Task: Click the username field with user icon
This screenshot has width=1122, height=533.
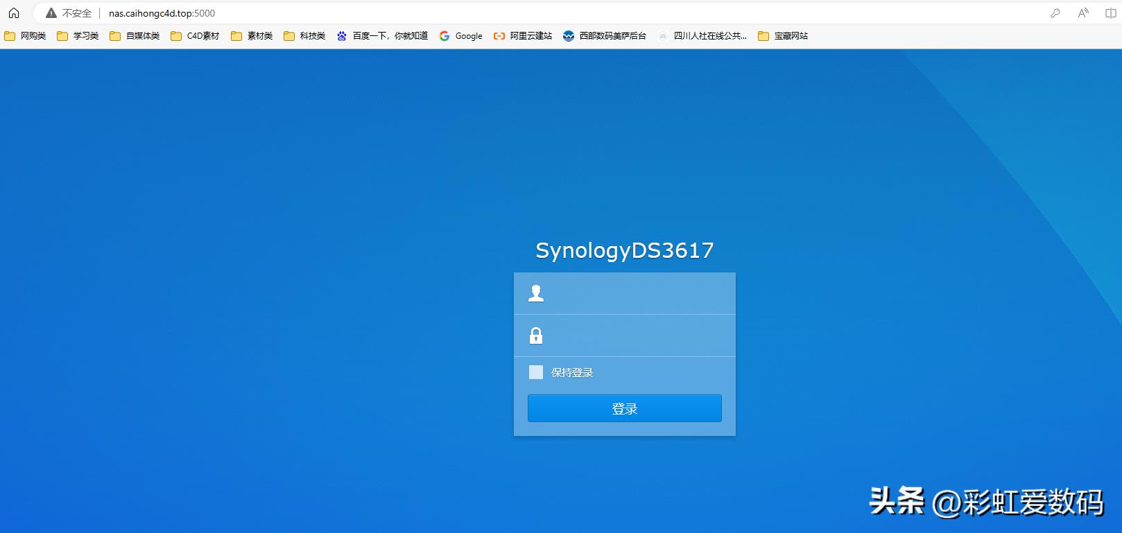Action: (x=625, y=293)
